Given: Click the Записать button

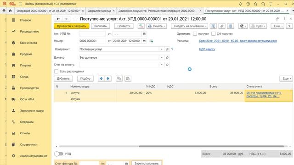Looking at the screenshot, I should [100, 26].
